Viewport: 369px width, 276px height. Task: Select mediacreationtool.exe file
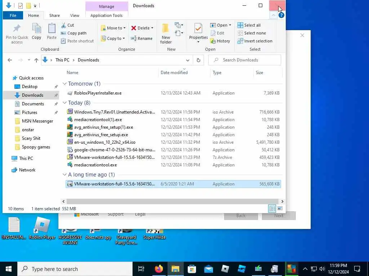173,165
